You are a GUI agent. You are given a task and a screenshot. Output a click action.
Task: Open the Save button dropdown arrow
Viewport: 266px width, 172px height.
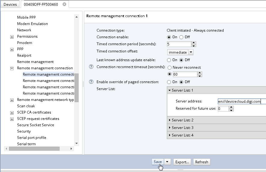[x=168, y=162]
